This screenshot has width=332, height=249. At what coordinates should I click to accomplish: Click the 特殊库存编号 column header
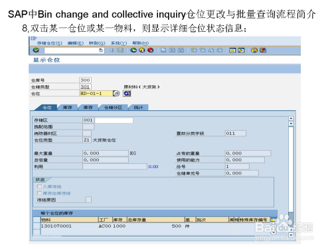254,220
